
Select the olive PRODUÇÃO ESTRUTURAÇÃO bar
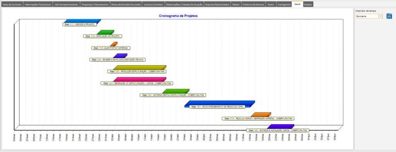click(x=139, y=67)
